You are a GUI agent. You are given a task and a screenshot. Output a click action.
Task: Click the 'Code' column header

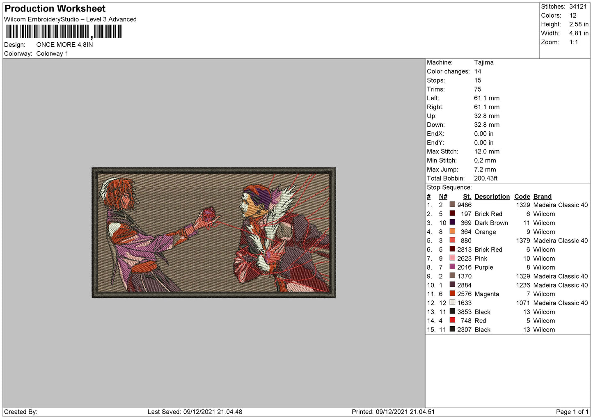coord(522,197)
